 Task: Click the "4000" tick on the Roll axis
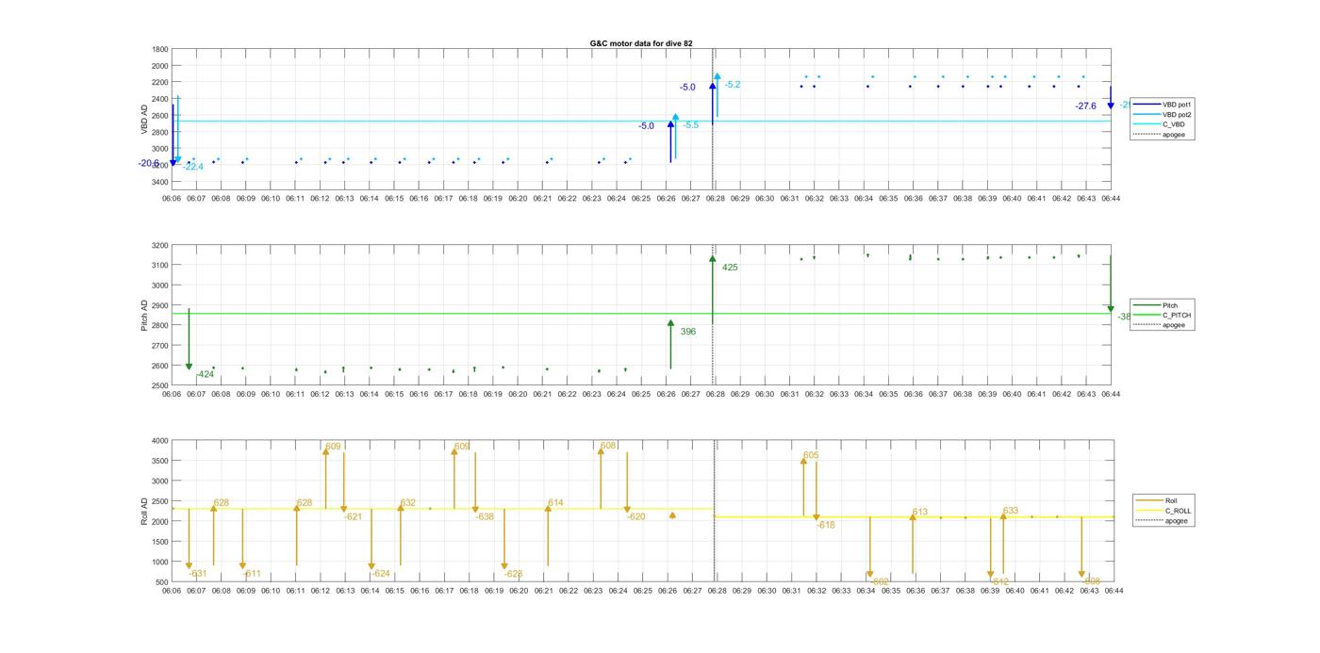160,440
